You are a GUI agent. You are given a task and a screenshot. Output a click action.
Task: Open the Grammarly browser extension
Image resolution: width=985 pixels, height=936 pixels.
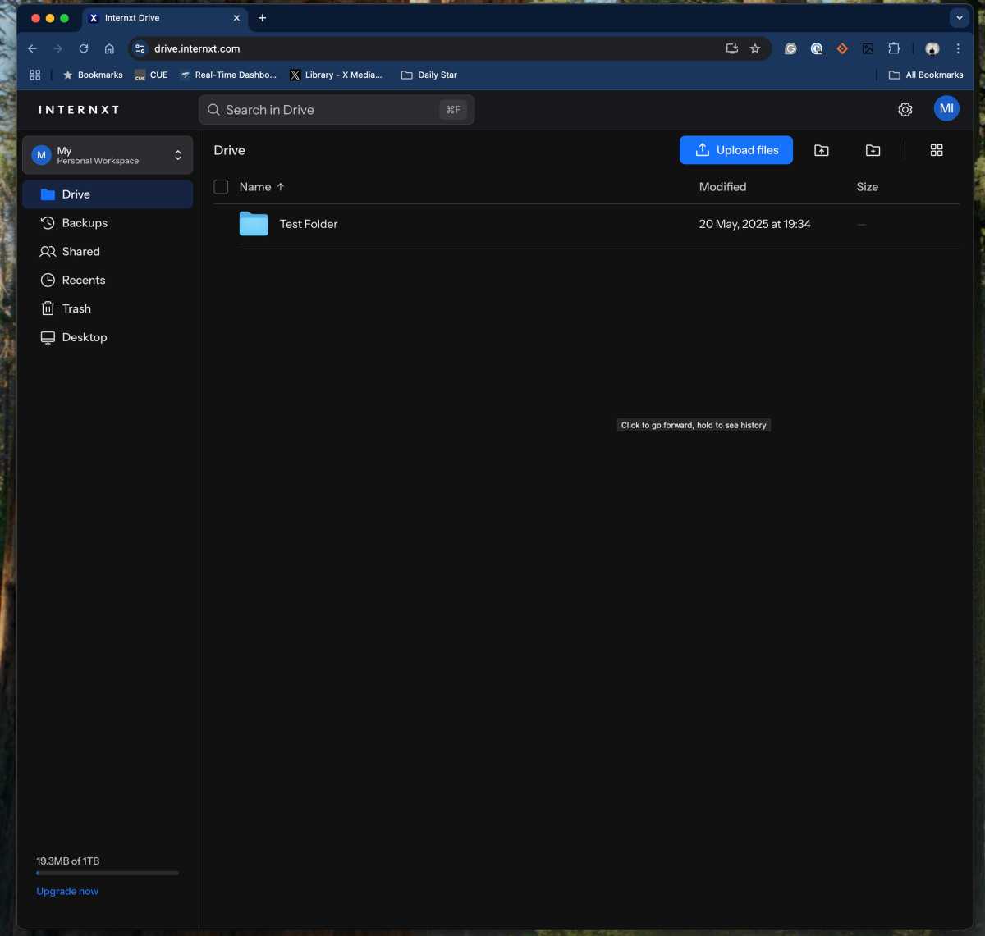(x=790, y=48)
